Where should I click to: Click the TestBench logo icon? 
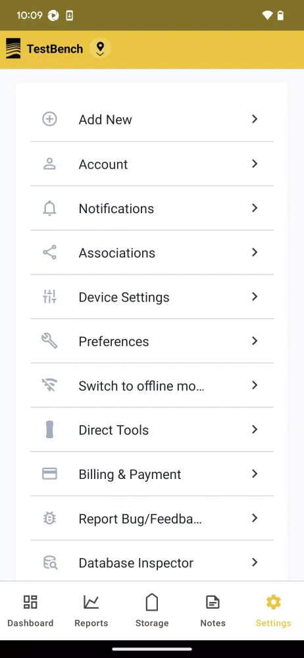[13, 49]
